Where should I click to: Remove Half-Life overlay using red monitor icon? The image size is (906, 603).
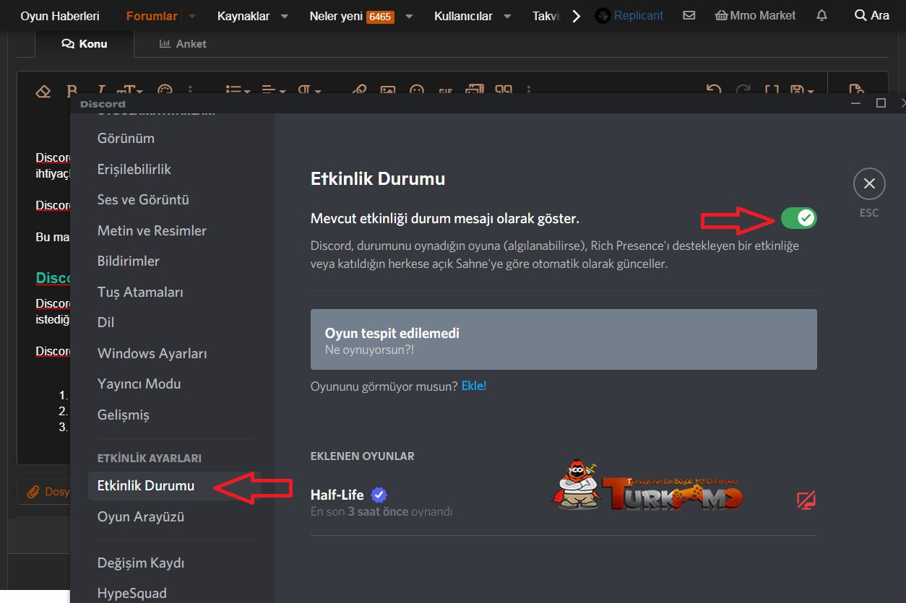pyautogui.click(x=806, y=500)
